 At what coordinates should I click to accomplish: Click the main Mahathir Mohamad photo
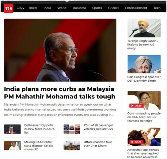(x=60, y=50)
